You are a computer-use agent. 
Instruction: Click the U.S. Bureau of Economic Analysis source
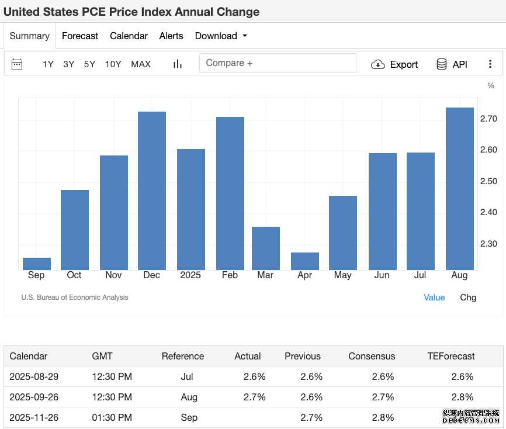[75, 297]
